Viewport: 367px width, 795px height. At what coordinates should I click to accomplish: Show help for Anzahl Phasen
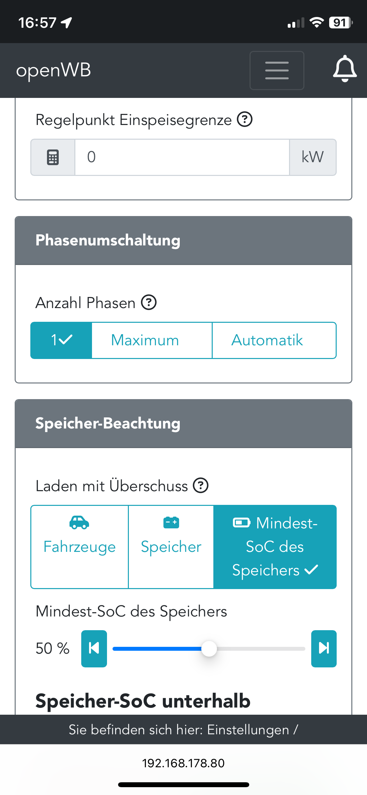[x=149, y=303]
